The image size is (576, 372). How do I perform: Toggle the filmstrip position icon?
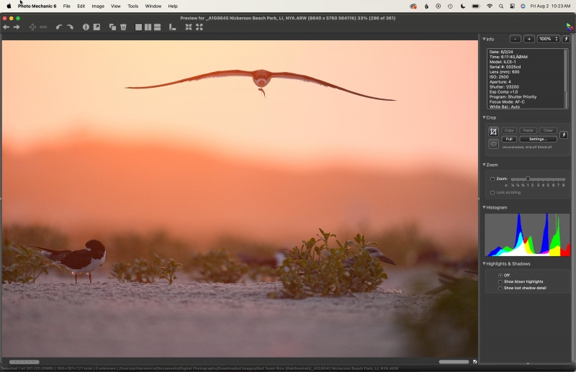point(172,27)
